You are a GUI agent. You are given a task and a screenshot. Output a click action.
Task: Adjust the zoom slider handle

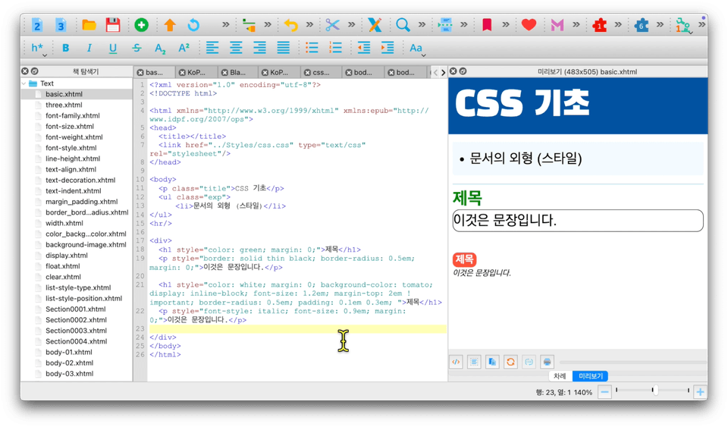[x=654, y=391]
